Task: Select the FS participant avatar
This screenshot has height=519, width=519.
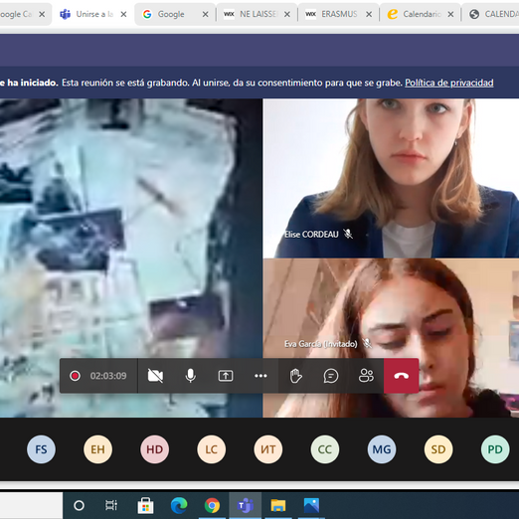Action: click(x=41, y=449)
